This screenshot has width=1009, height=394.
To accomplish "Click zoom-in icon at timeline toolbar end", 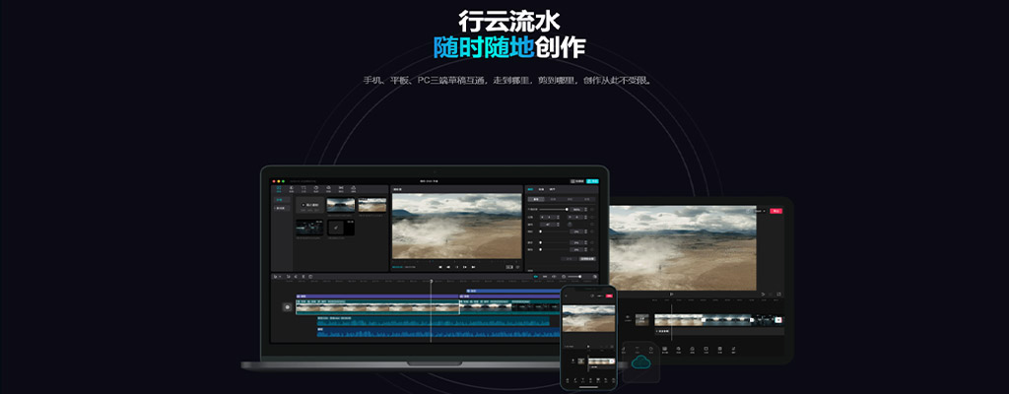I will pos(594,276).
